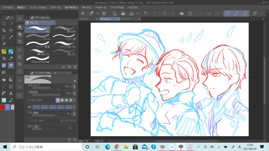Open the 編集(E) menu
The image size is (269, 151).
[21, 7]
